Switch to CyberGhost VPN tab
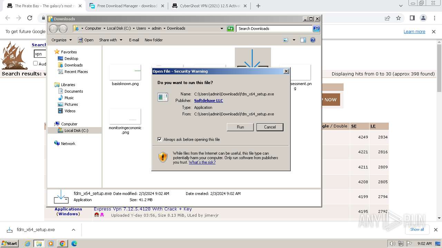This screenshot has width=442, height=248. click(209, 6)
